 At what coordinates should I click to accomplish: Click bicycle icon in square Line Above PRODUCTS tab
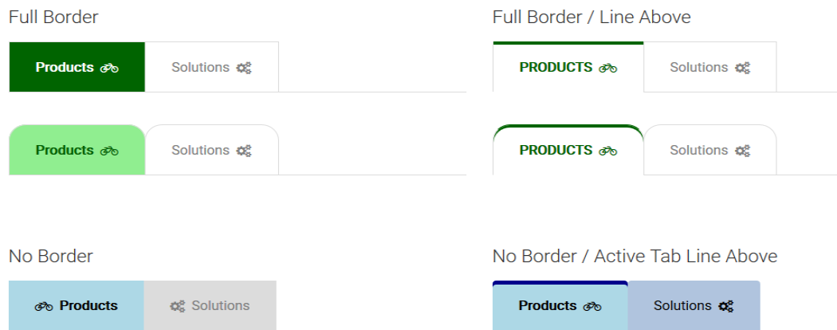point(608,68)
